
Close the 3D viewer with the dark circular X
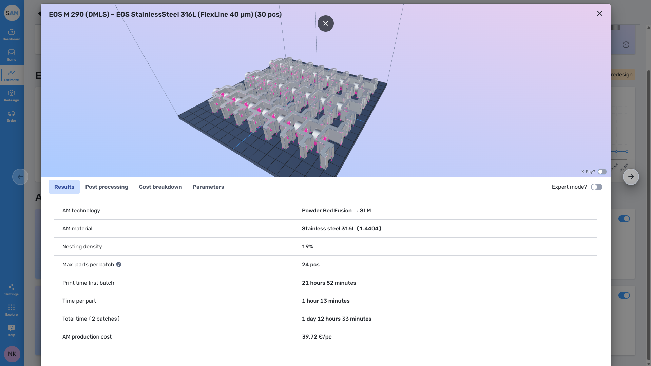pos(325,23)
